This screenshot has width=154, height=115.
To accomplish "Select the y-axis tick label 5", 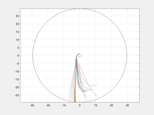I will [x=18, y=48].
